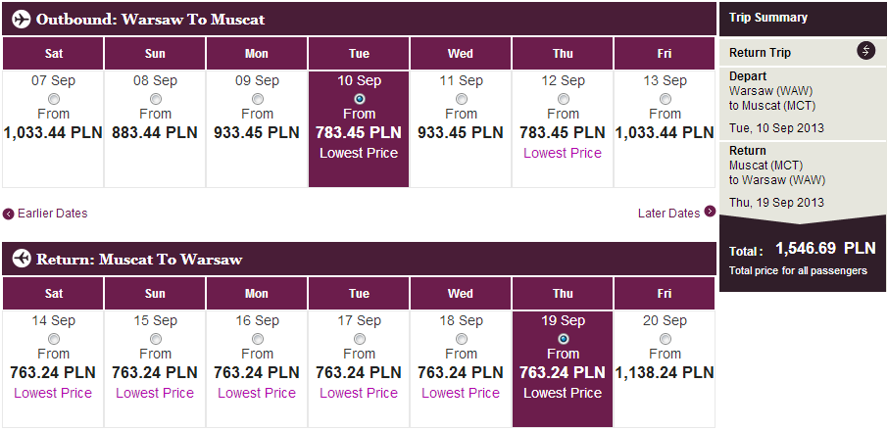
Task: Select outbound 07 Sep radio button
Action: [53, 99]
